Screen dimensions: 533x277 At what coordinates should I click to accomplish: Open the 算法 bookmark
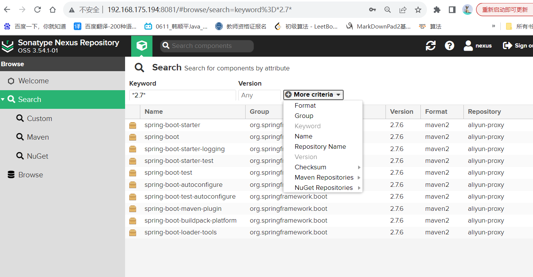[430, 26]
